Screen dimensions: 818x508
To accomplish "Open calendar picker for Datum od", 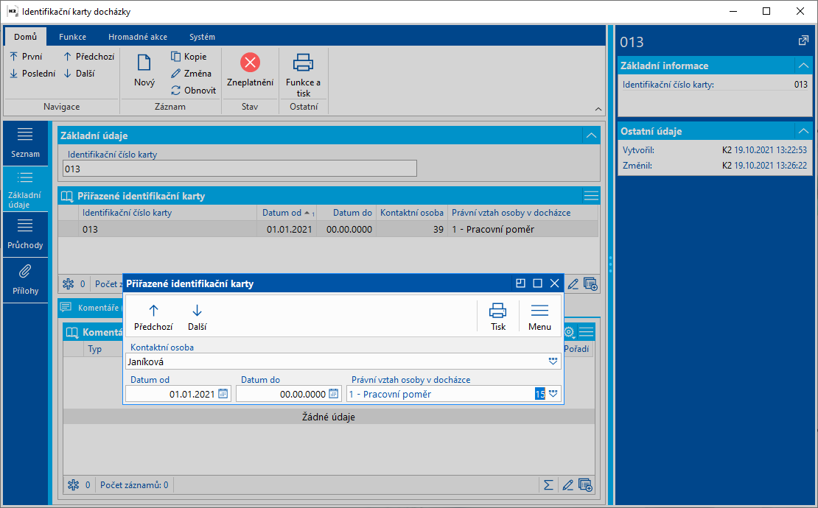I will tap(223, 394).
